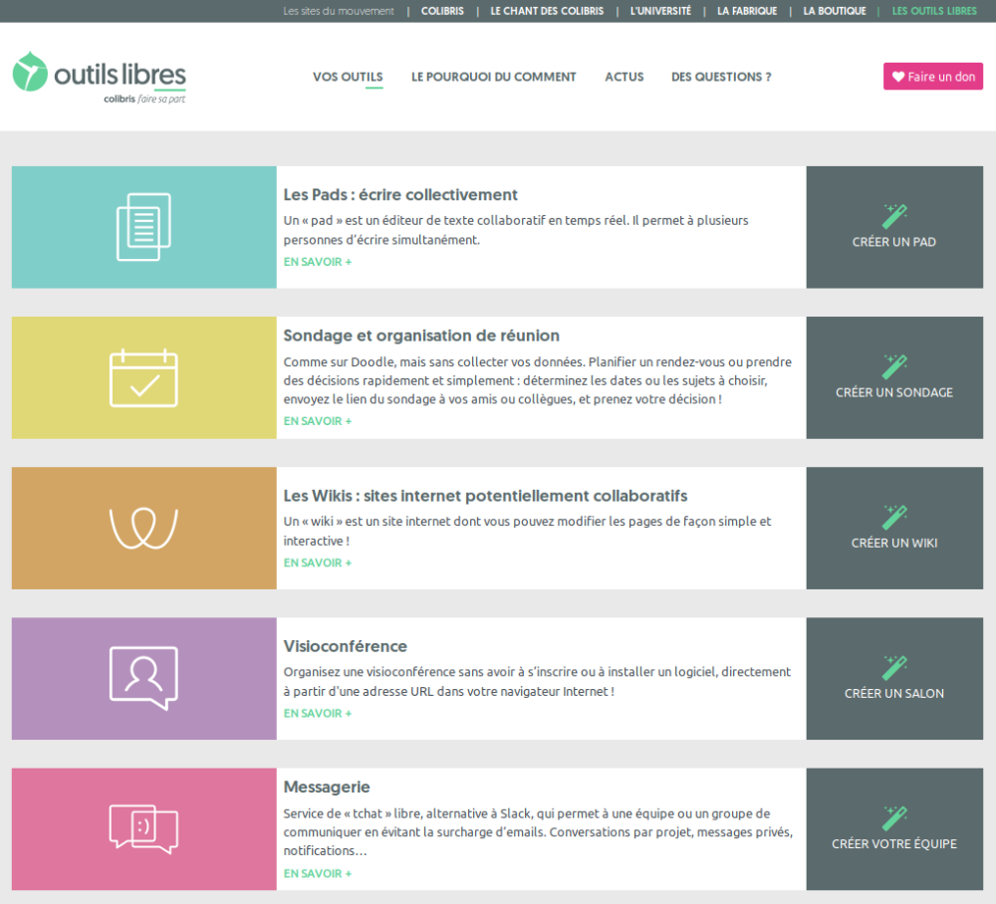Click En savoir + under Messagerie
The image size is (996, 904).
coord(317,873)
